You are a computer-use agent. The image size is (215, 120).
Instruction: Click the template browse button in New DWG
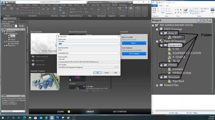click(117, 67)
